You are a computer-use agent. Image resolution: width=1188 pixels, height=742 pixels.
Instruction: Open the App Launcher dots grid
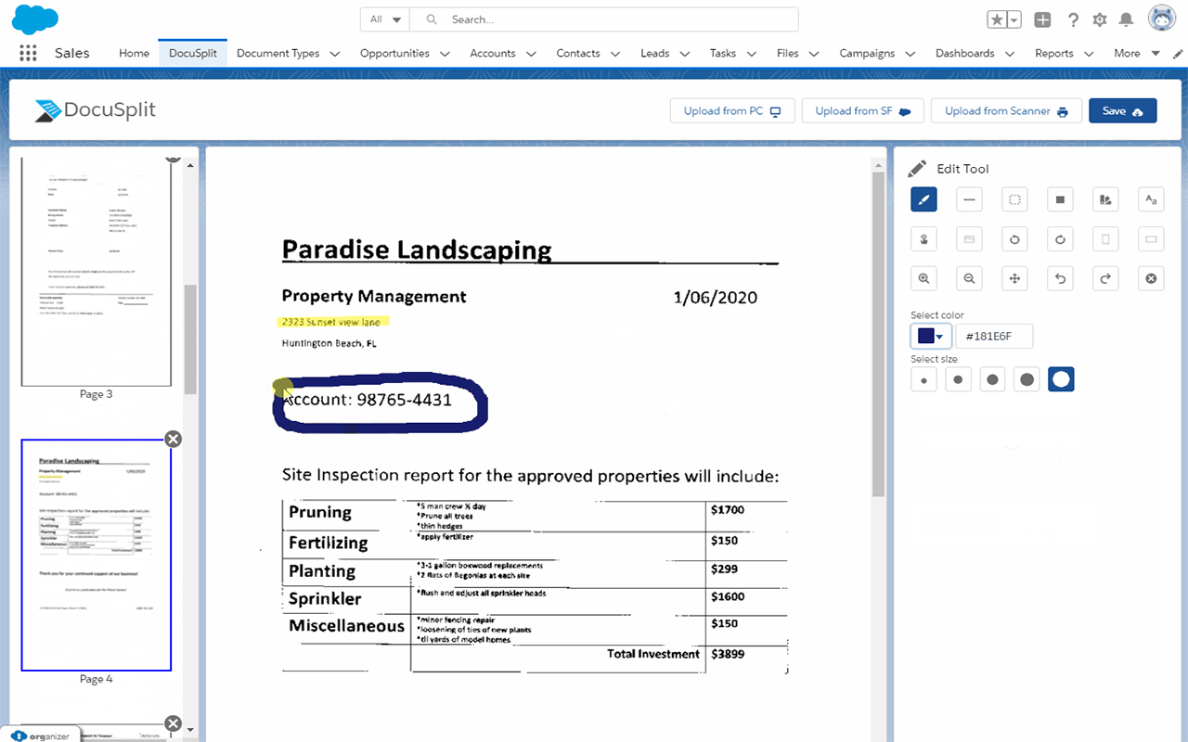[x=28, y=53]
